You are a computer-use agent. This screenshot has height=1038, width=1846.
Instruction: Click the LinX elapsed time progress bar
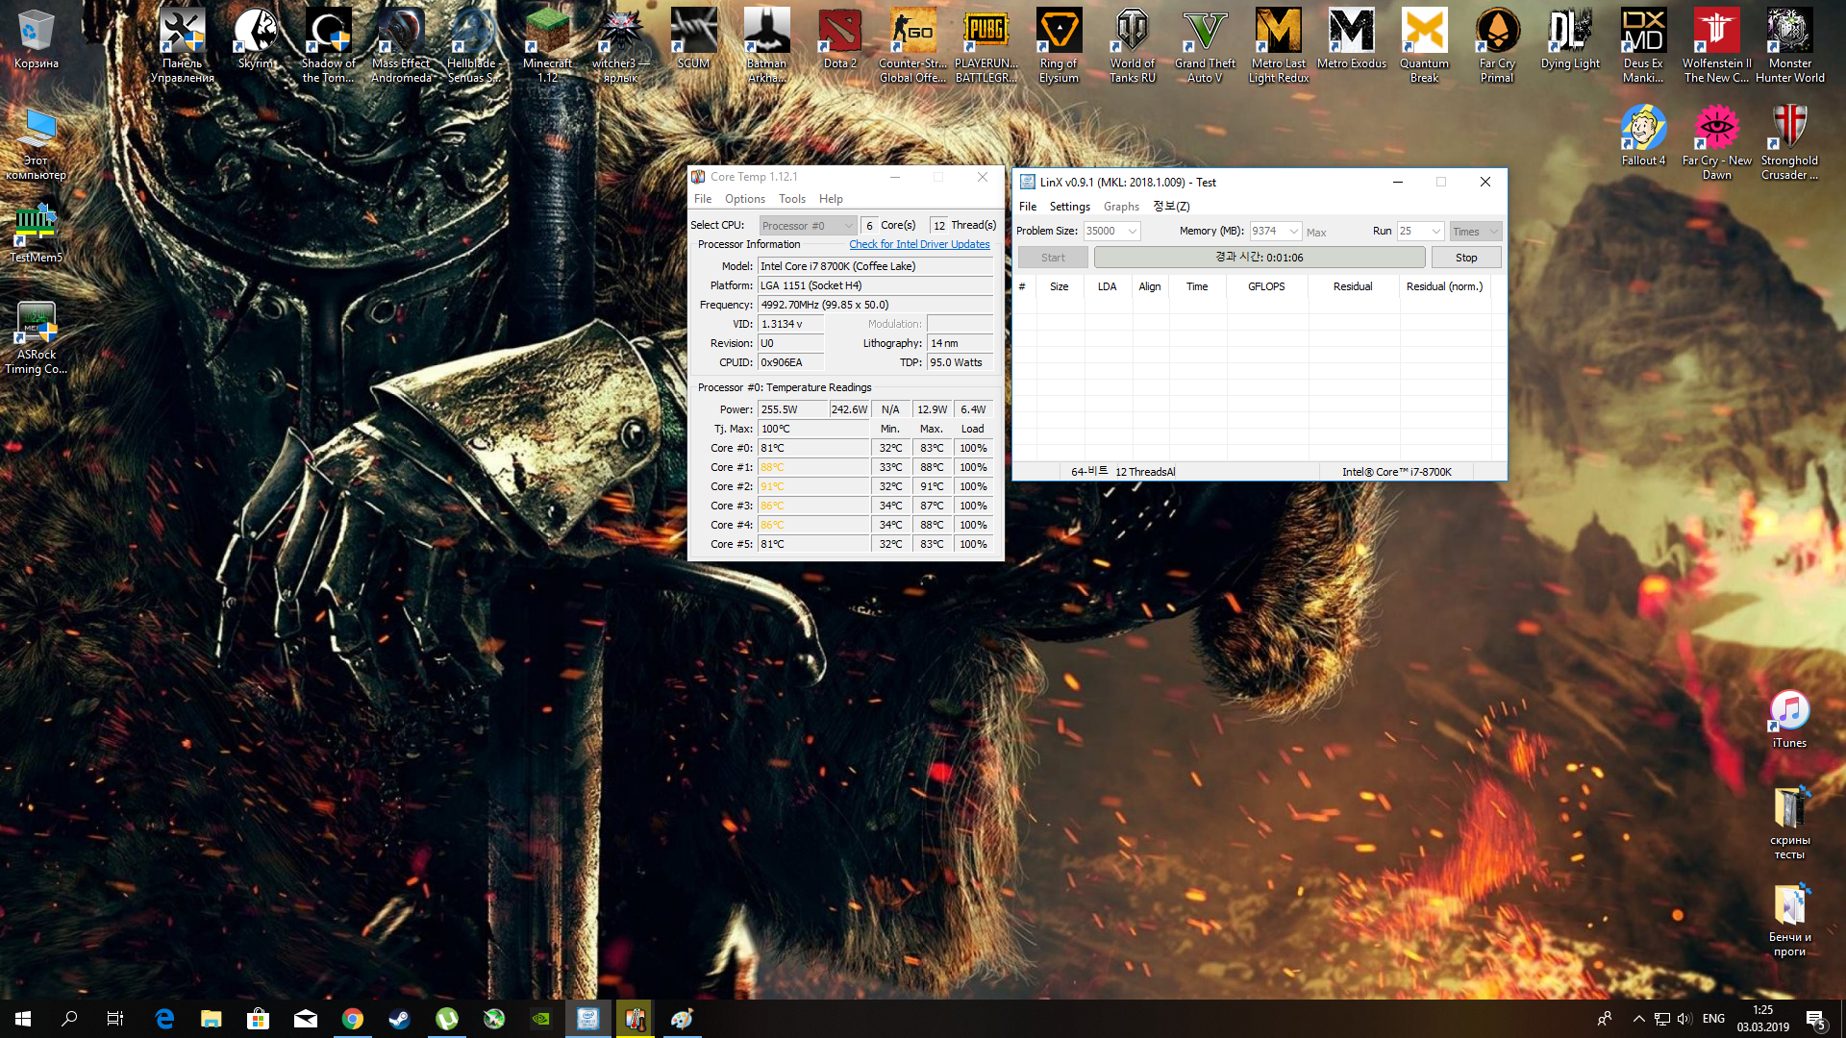click(1259, 258)
